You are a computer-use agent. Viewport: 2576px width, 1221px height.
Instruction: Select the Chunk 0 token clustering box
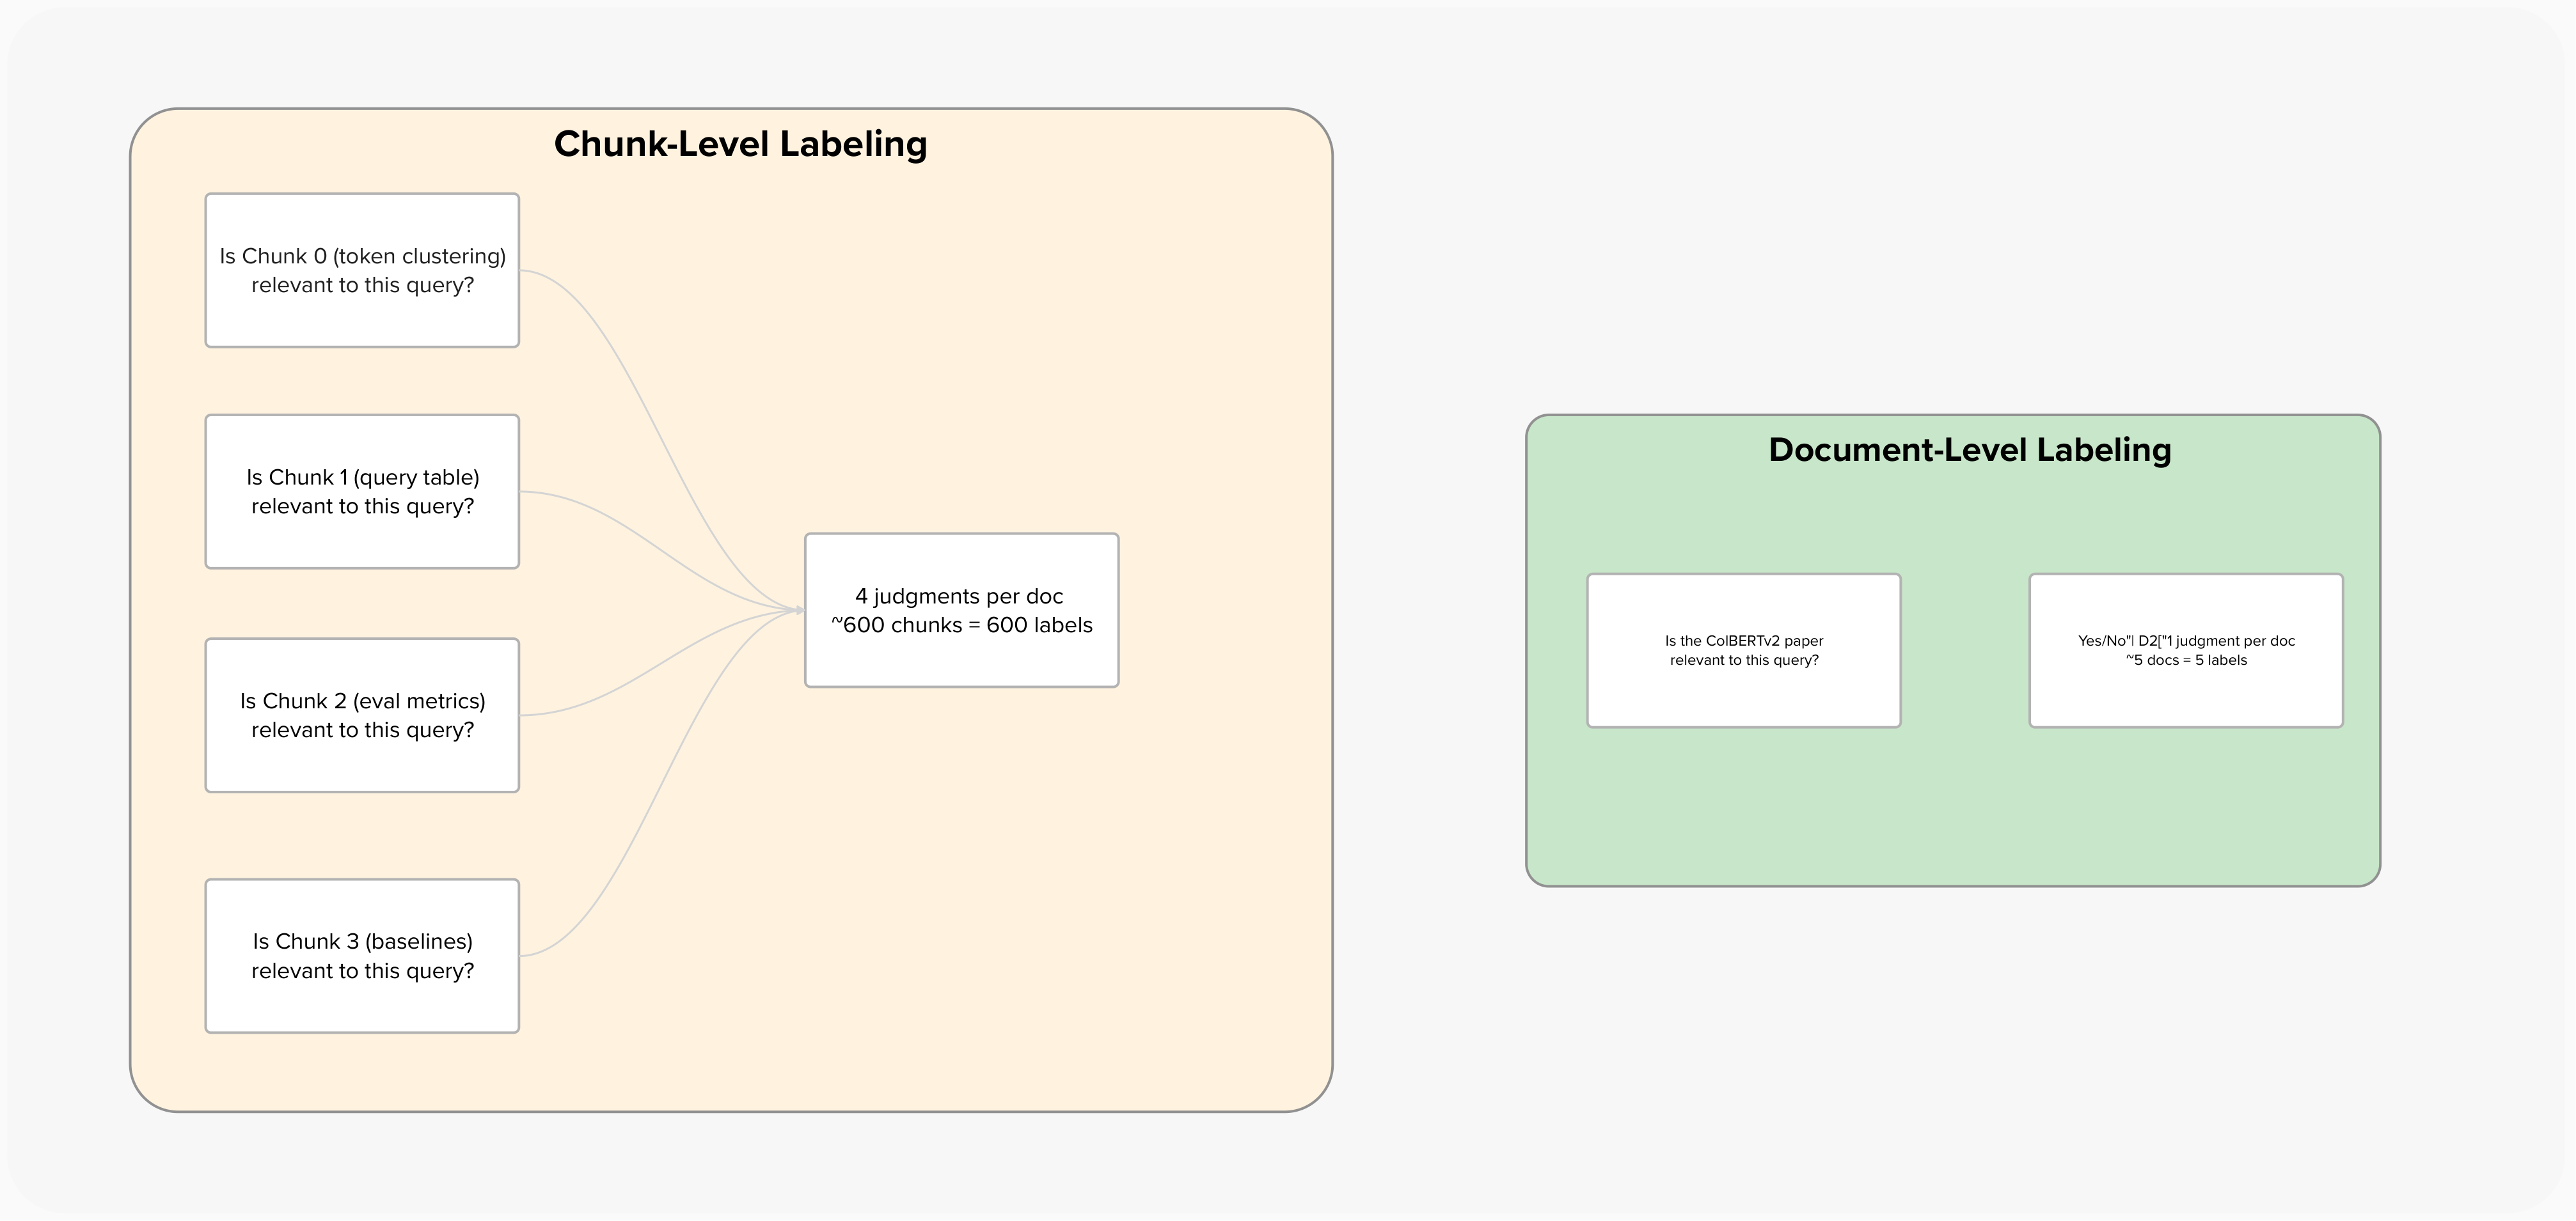tap(362, 270)
